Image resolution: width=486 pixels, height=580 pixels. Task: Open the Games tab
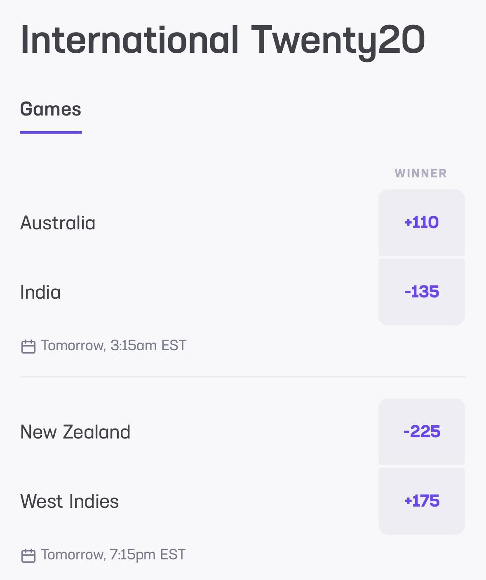tap(51, 109)
